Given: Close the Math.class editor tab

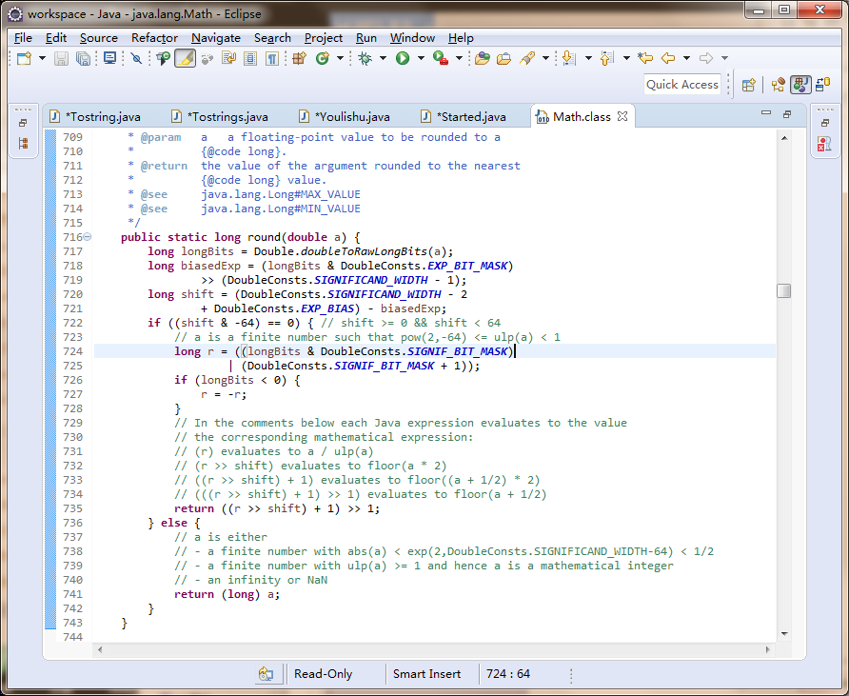Looking at the screenshot, I should click(622, 116).
